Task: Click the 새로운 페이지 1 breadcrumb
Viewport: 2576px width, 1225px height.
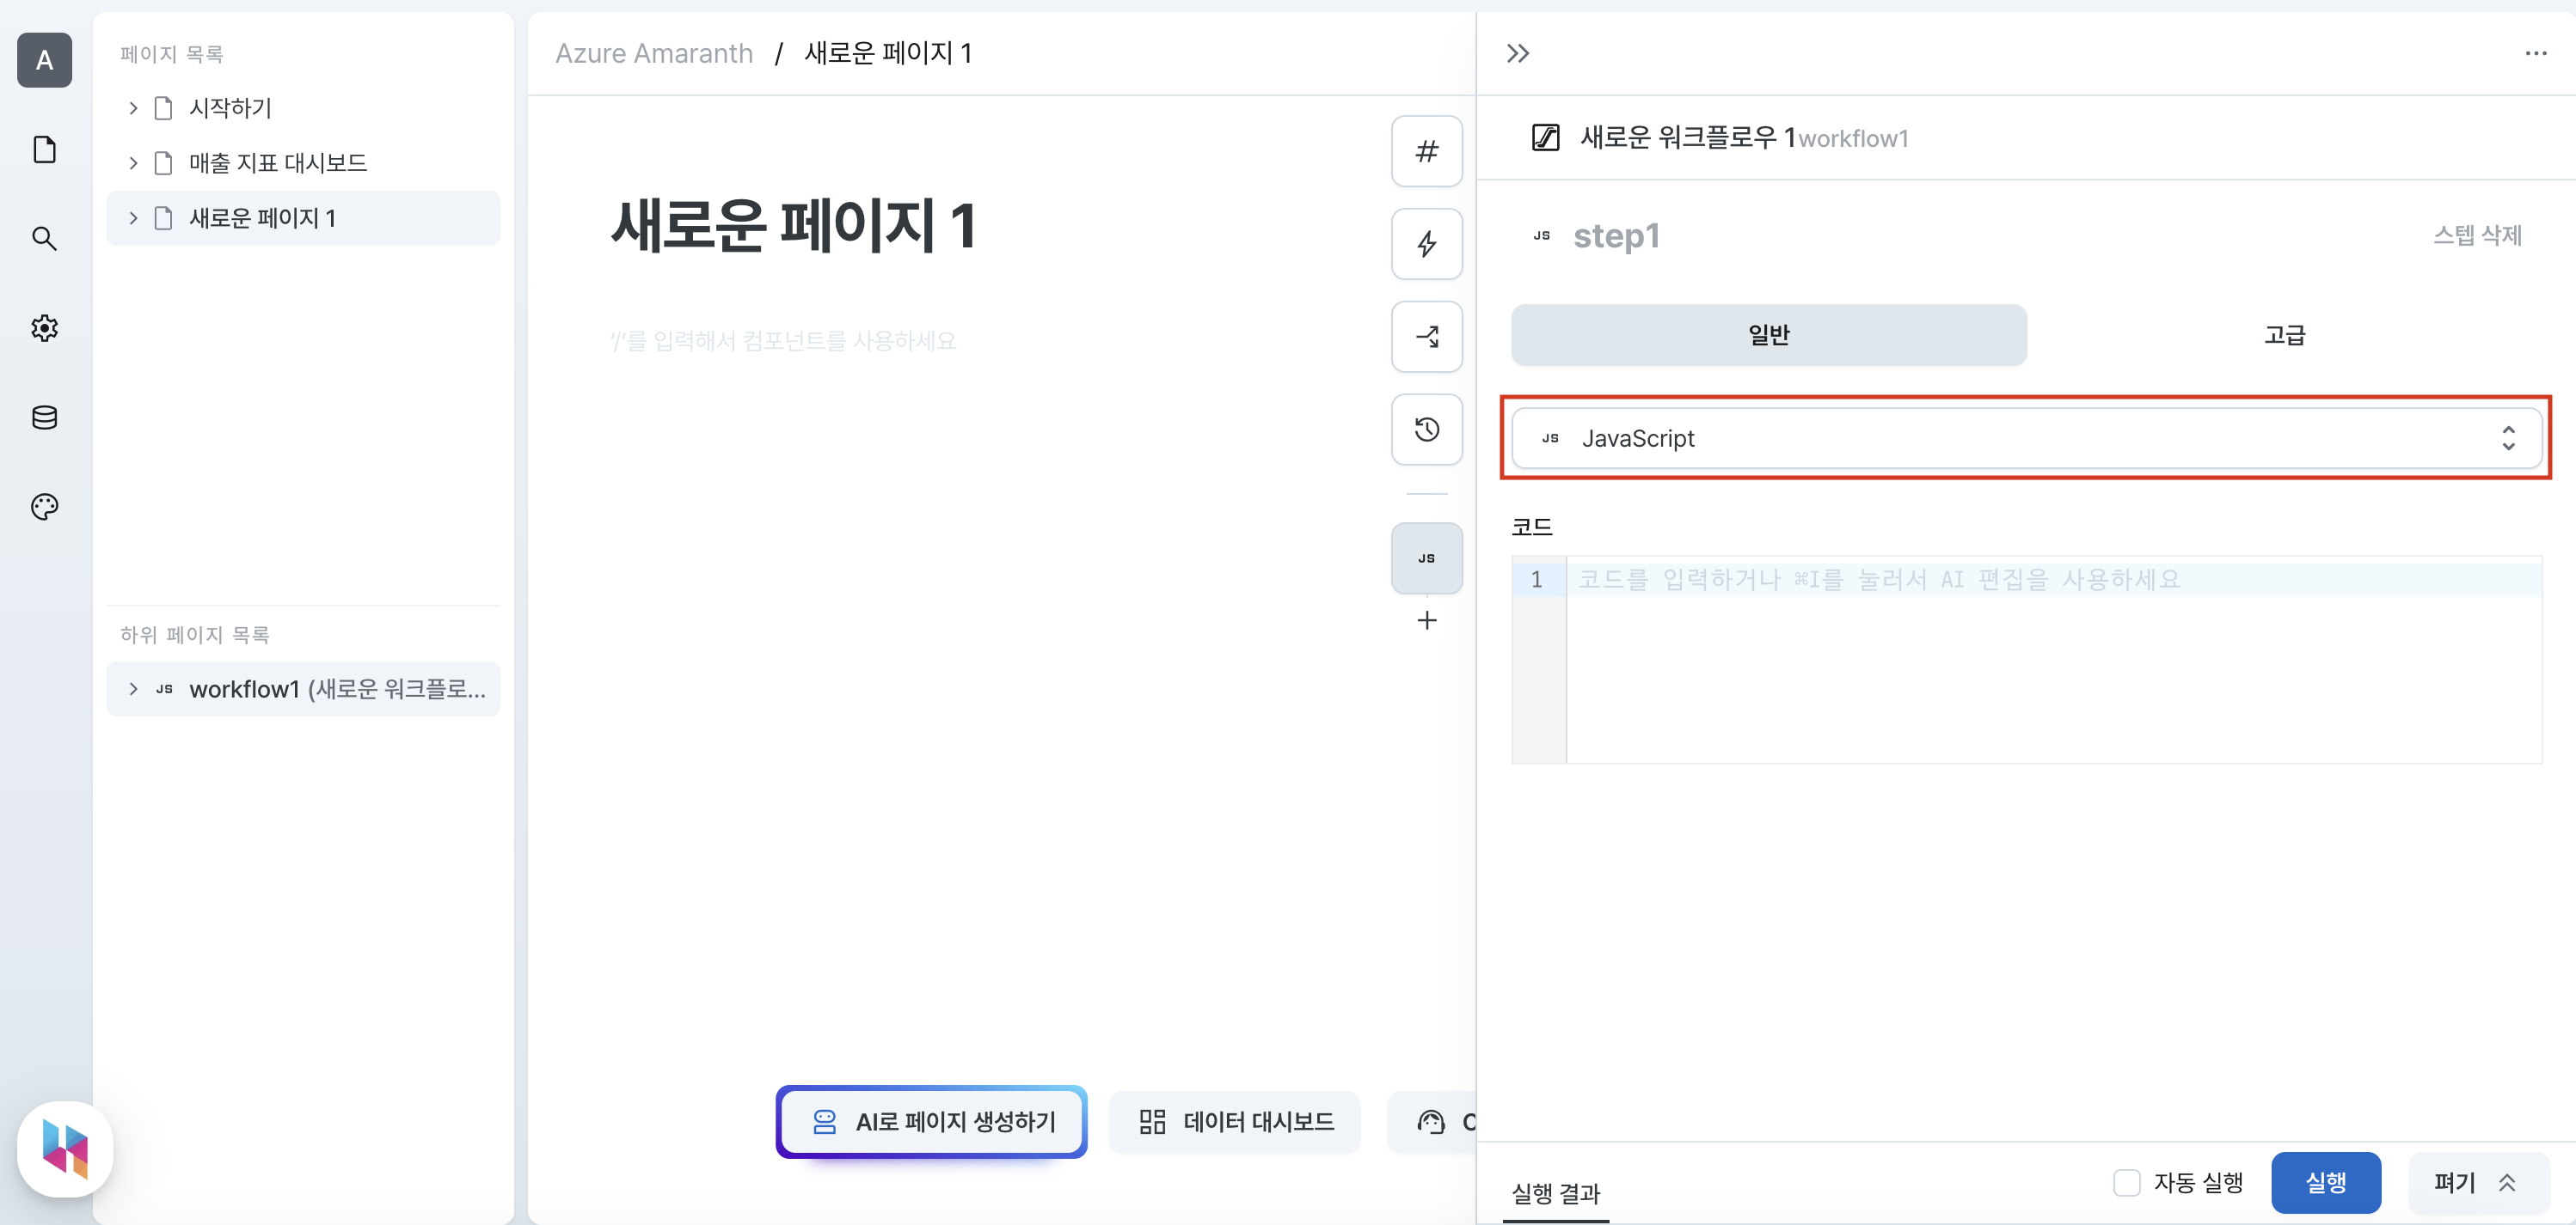Action: click(x=888, y=53)
